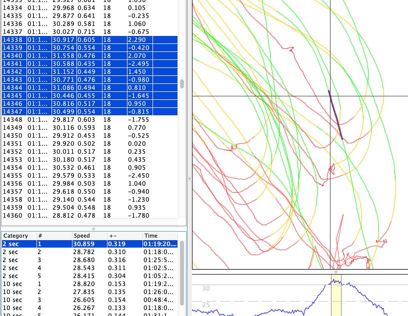
Task: Select 2 sec result number 5
Action: [90, 276]
